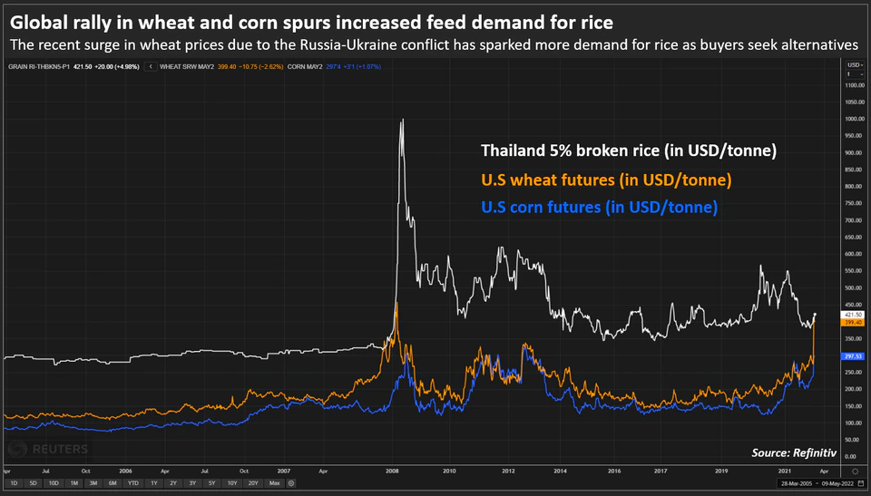Select the 5D time range
The image size is (871, 496).
[x=34, y=483]
